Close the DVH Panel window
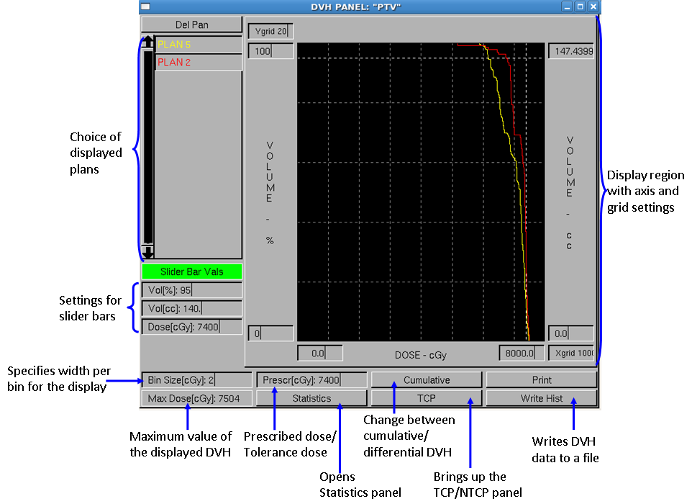Screen dimensions: 692x504 pyautogui.click(x=593, y=6)
